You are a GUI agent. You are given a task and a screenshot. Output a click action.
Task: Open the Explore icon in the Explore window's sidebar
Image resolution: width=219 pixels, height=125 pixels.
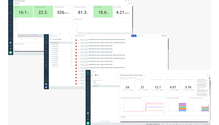point(88,87)
